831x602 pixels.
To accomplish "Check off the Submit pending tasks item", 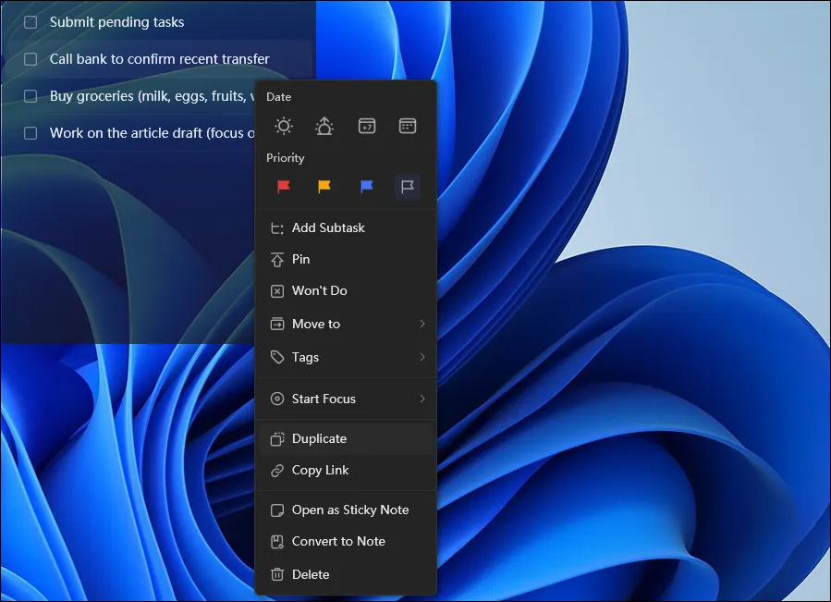I will 29,21.
